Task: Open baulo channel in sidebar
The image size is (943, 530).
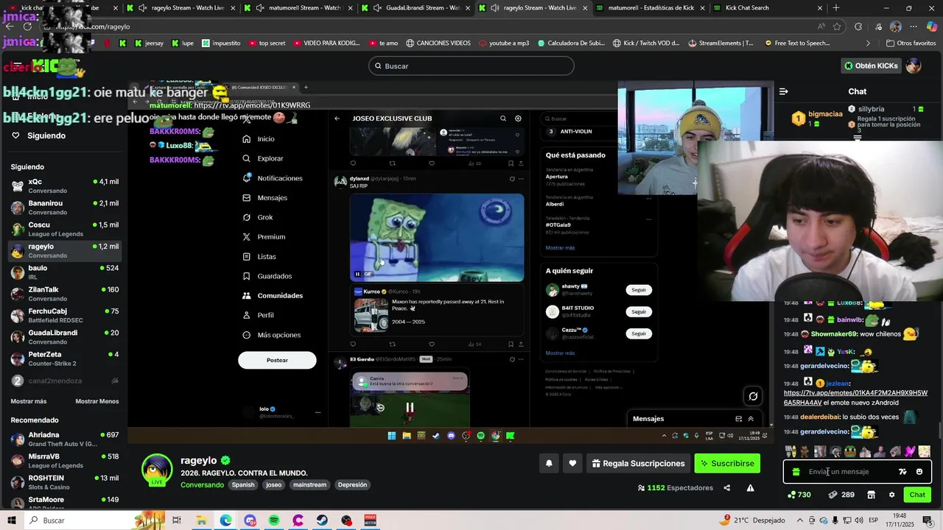Action: (65, 272)
